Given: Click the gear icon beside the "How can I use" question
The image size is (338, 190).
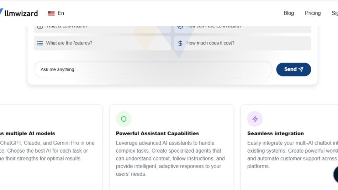Looking at the screenshot, I should 180,27.
